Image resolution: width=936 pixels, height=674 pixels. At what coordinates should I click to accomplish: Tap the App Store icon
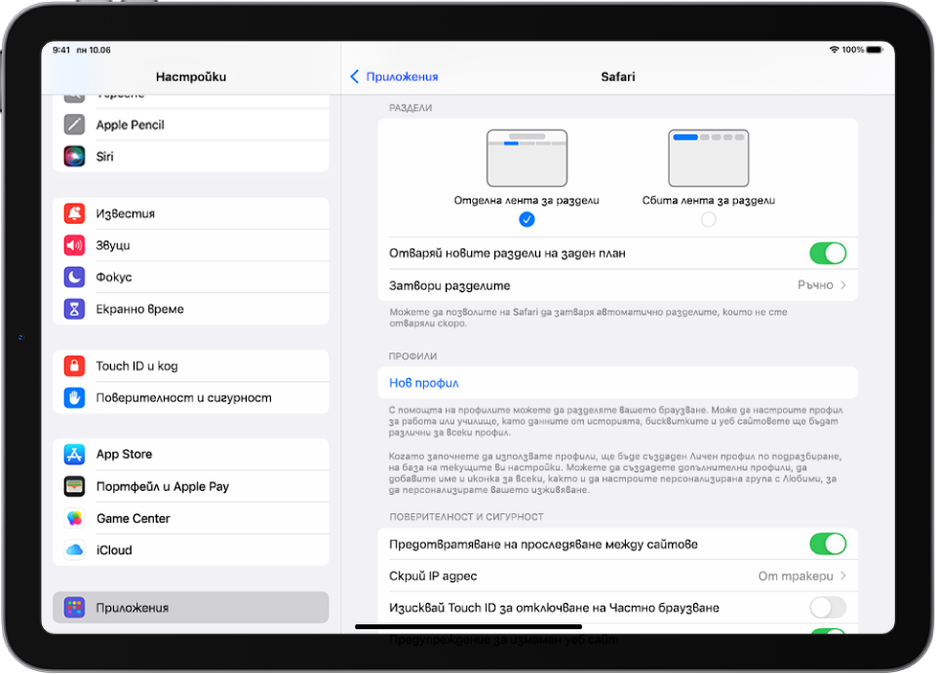click(x=74, y=455)
